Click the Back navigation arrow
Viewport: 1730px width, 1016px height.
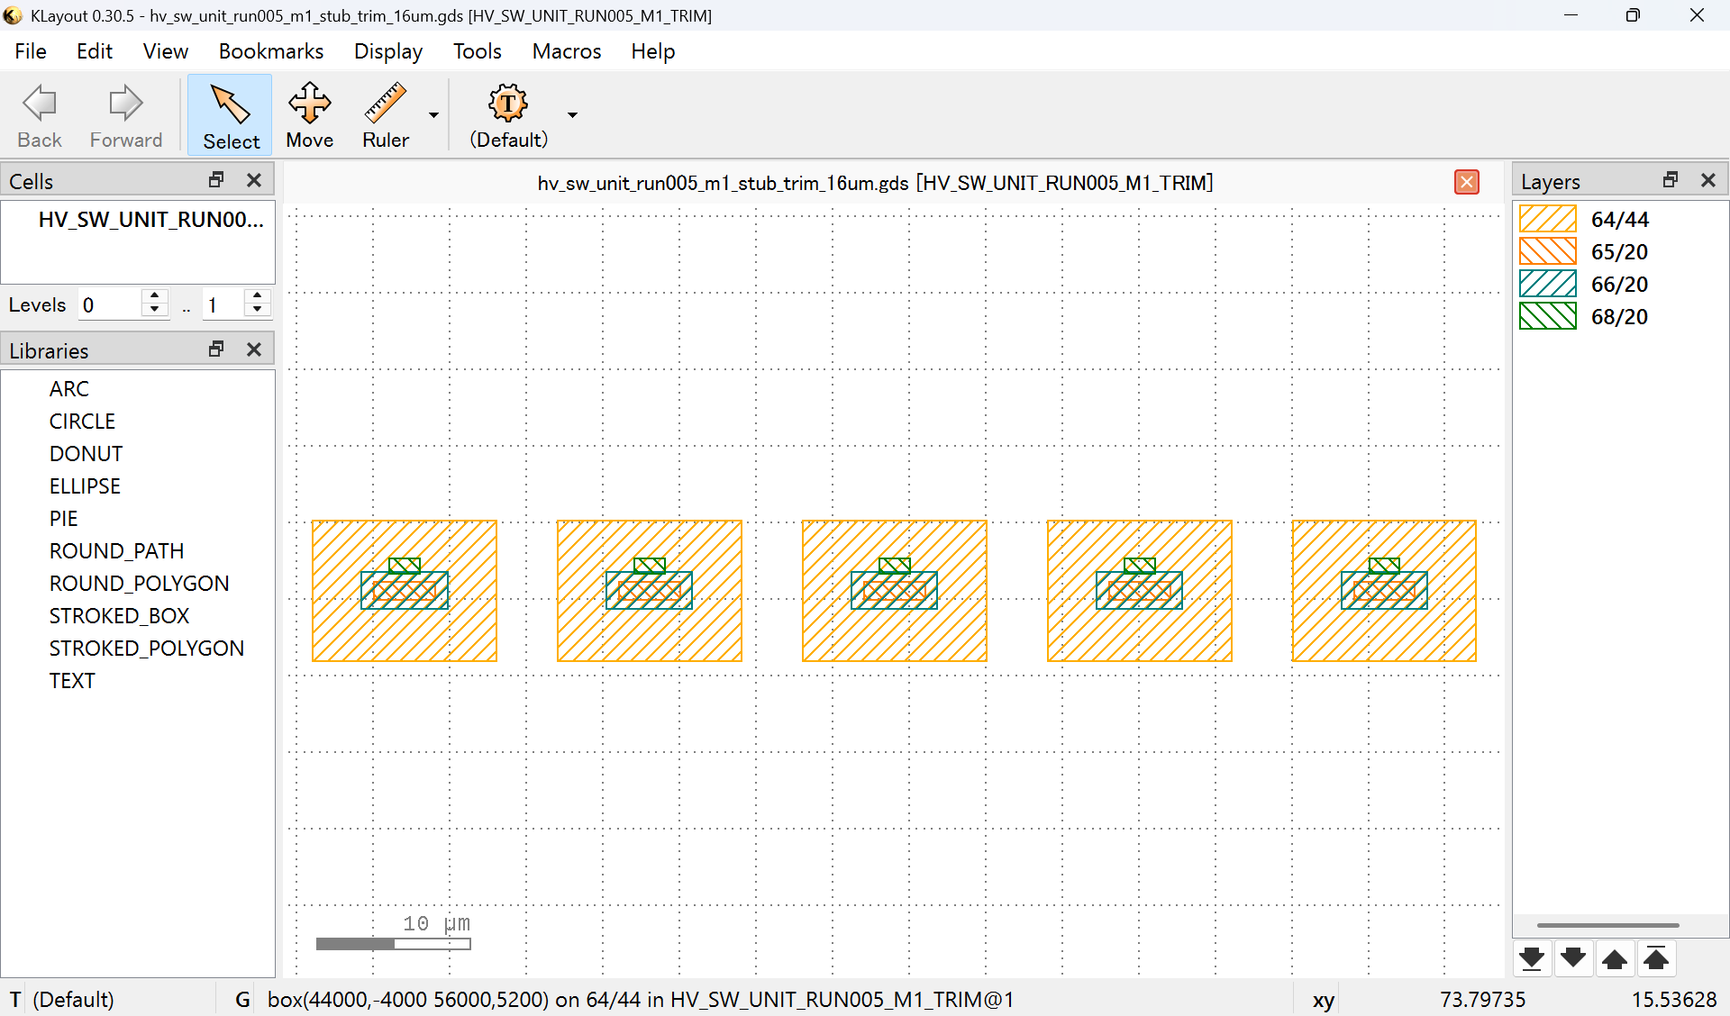pos(40,115)
